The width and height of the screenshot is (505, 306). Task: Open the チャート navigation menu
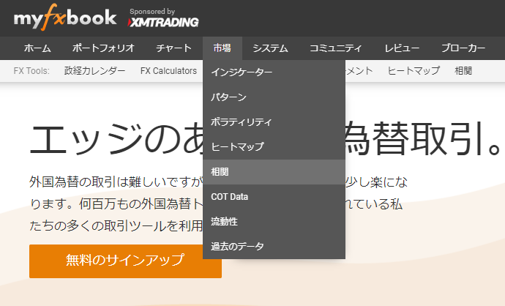click(174, 48)
